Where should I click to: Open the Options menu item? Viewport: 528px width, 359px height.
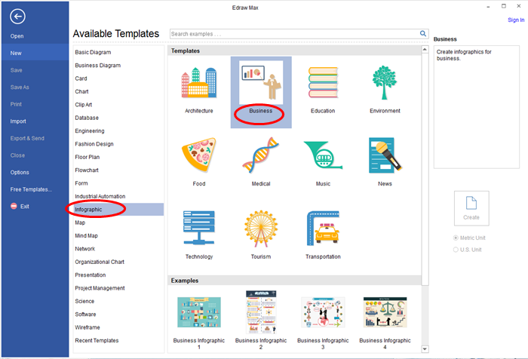pyautogui.click(x=20, y=172)
